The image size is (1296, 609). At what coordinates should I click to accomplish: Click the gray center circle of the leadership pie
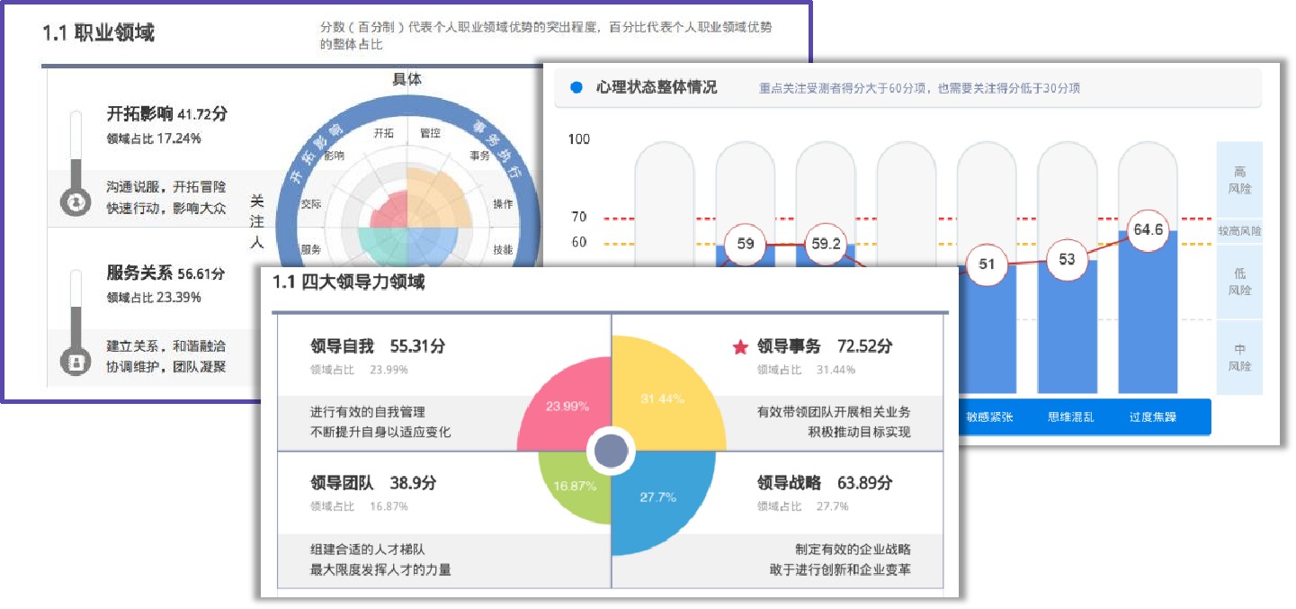[612, 450]
